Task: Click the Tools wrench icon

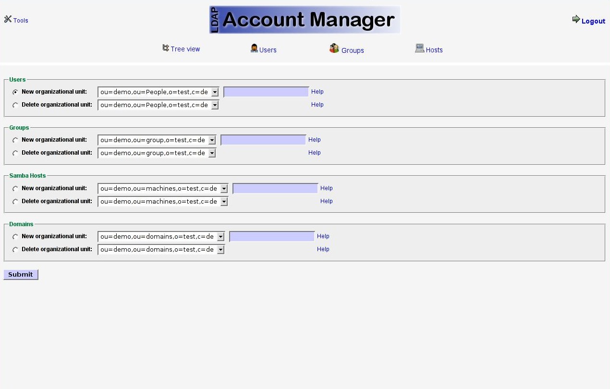Action: point(8,19)
